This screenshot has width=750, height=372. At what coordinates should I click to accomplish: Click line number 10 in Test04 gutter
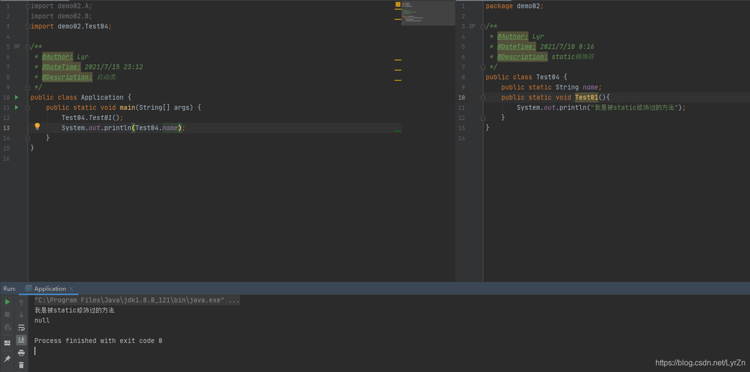click(x=462, y=97)
